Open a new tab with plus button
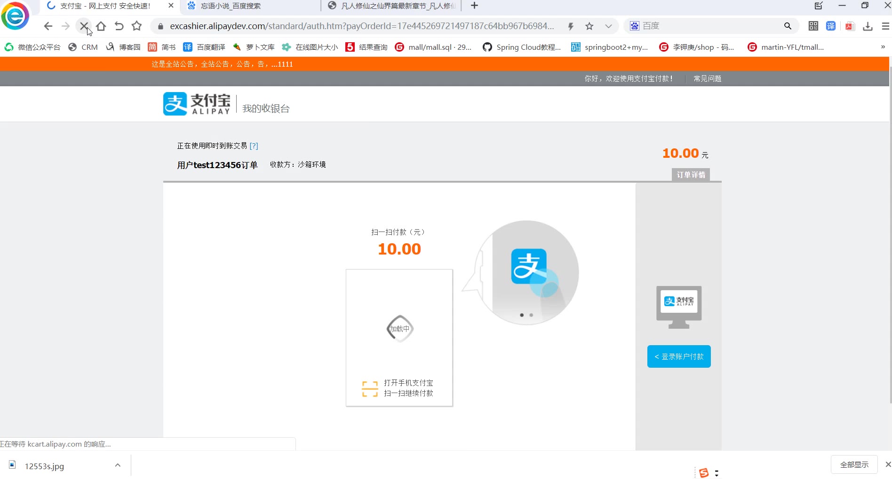Screen dimensions: 892x479 (x=474, y=6)
